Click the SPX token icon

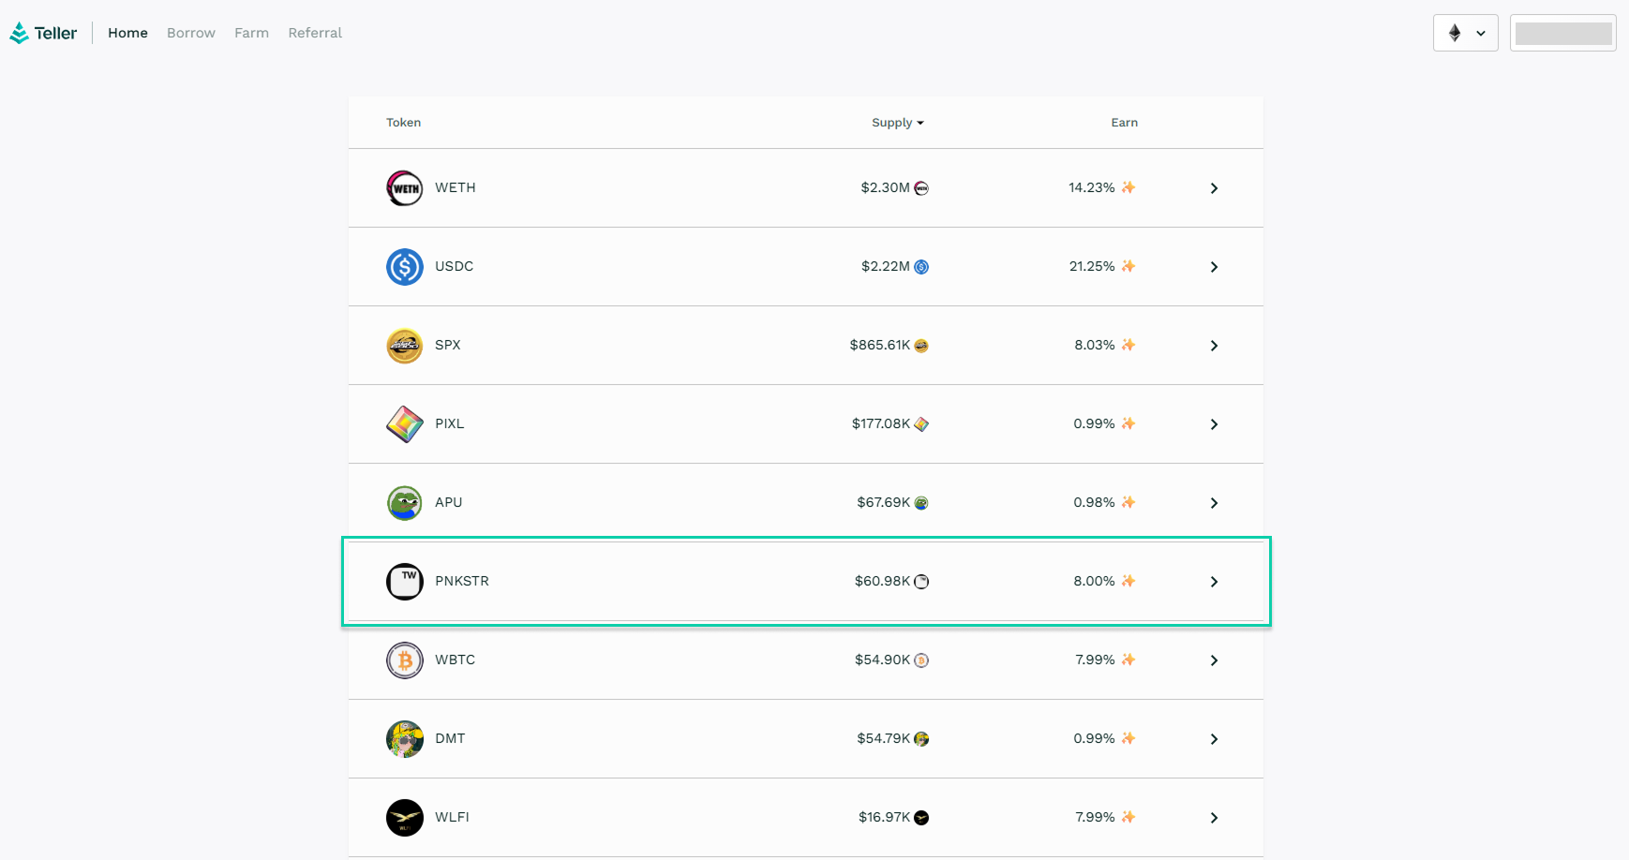pos(405,346)
